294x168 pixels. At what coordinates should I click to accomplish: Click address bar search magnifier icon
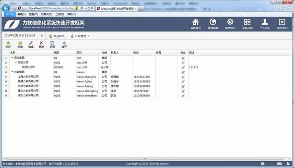pyautogui.click(x=82, y=8)
